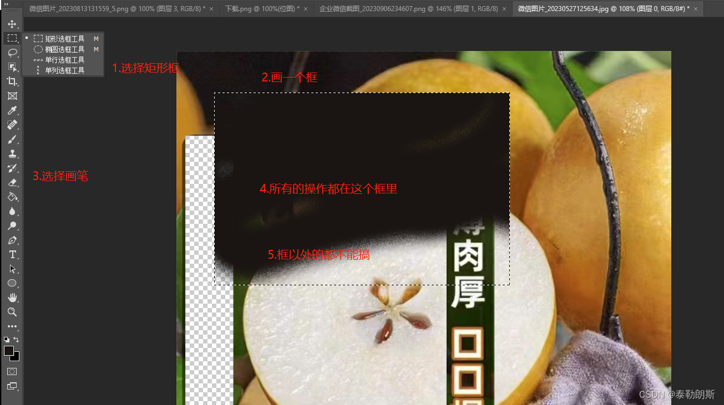
Task: Select the Frame tool
Action: (x=12, y=96)
